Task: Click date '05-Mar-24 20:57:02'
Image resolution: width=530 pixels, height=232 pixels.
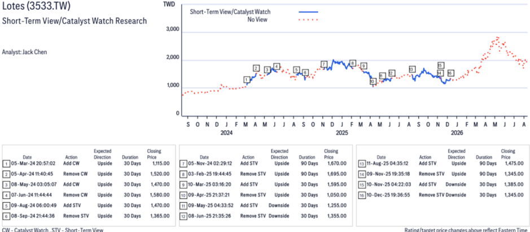Action: 32,164
